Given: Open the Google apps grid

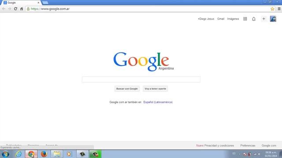Looking at the screenshot, I should click(x=245, y=19).
